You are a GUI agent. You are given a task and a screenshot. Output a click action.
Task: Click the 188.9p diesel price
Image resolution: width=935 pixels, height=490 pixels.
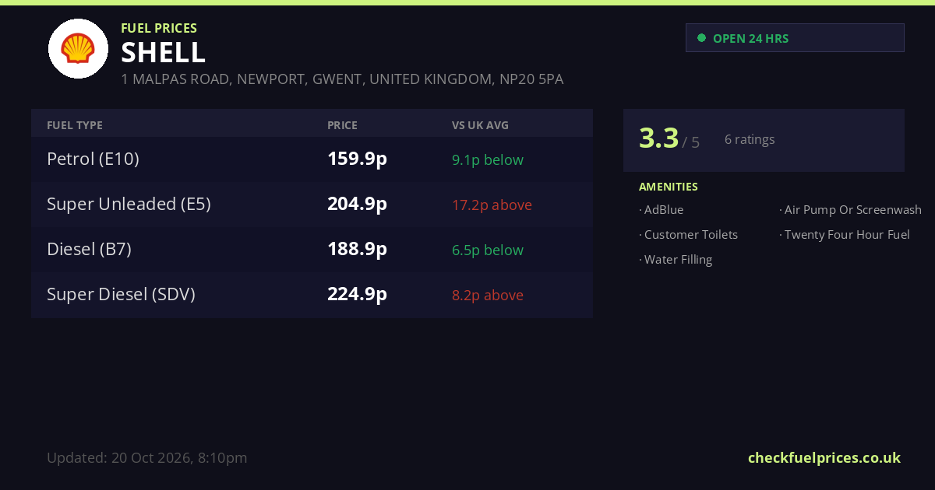tap(357, 250)
